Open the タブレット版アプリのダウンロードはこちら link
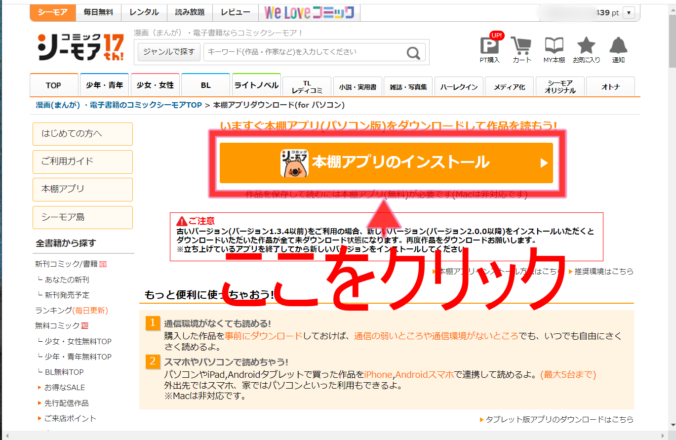This screenshot has height=440, width=676. tap(559, 419)
